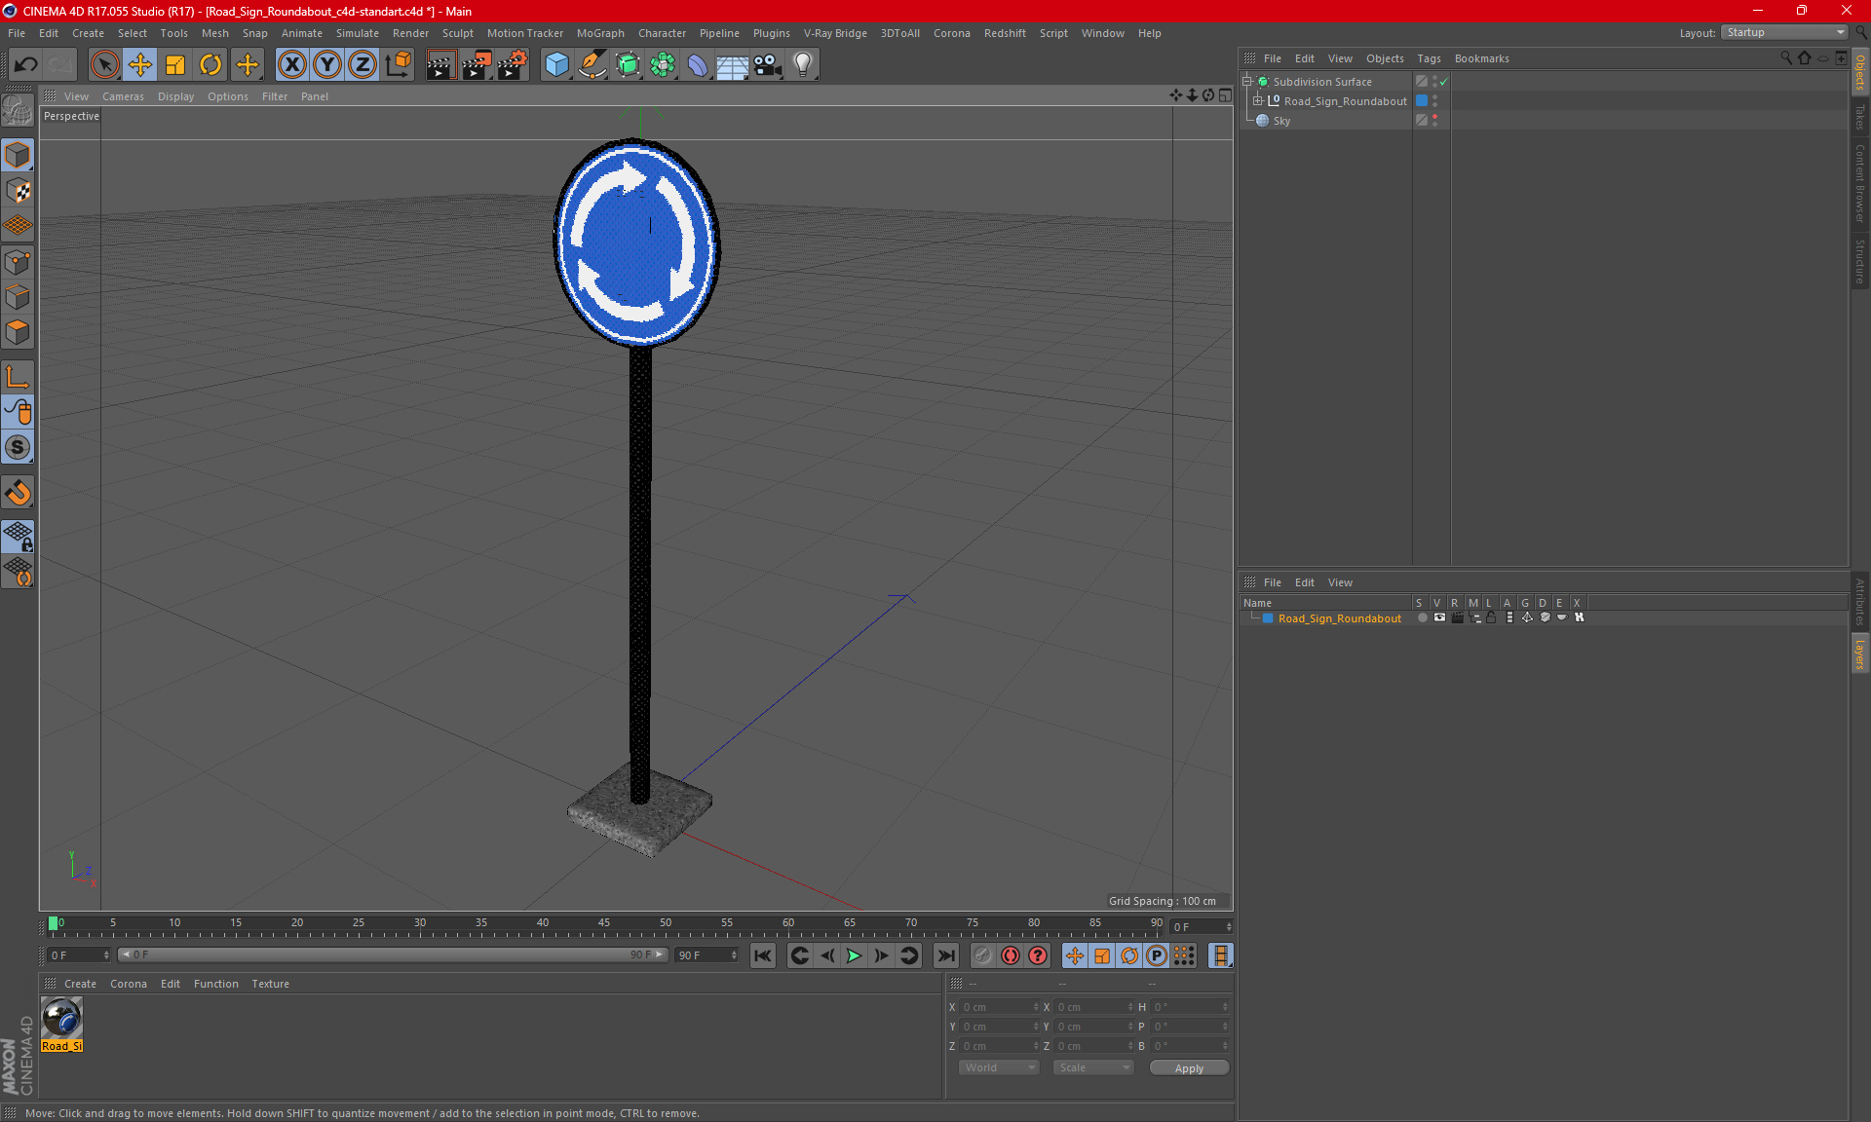
Task: Select Road_Sign_Roundabout layer in Layers panel
Action: [1339, 618]
